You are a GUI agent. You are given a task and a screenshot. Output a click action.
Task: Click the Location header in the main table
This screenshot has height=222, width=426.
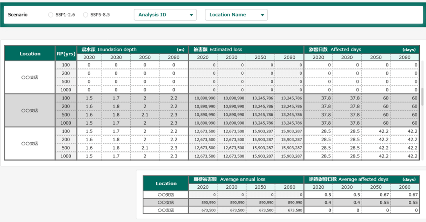tap(30, 54)
